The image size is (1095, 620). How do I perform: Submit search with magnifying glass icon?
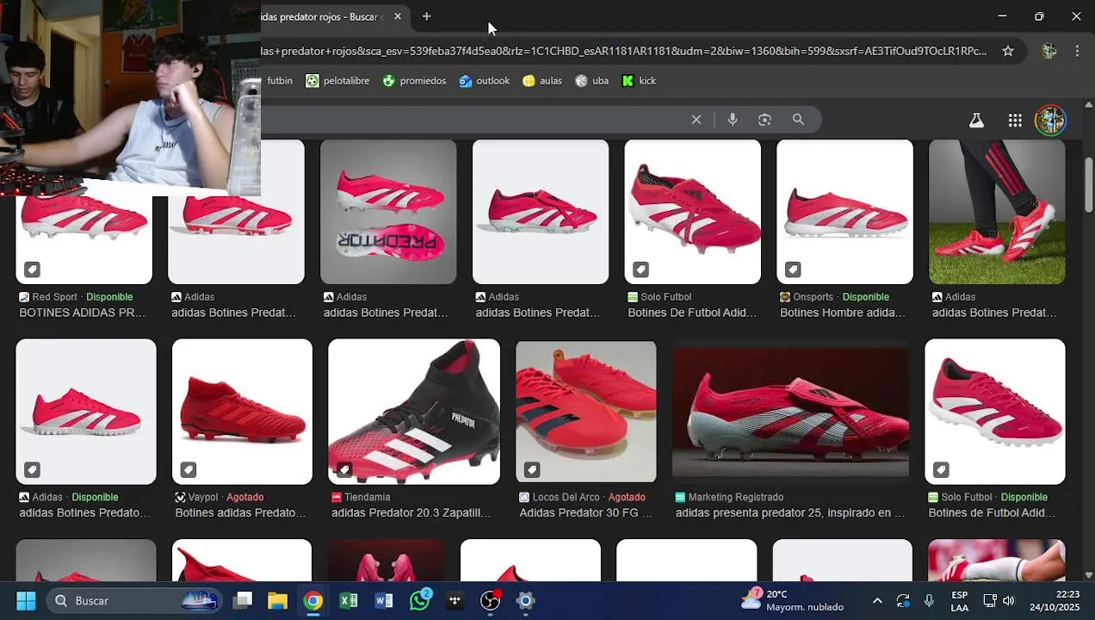click(798, 120)
